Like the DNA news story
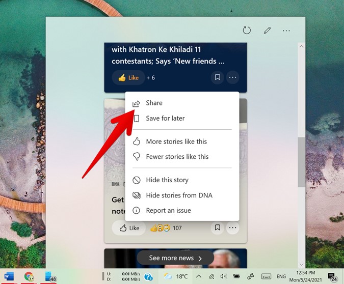The width and height of the screenshot is (344, 284). pyautogui.click(x=129, y=228)
